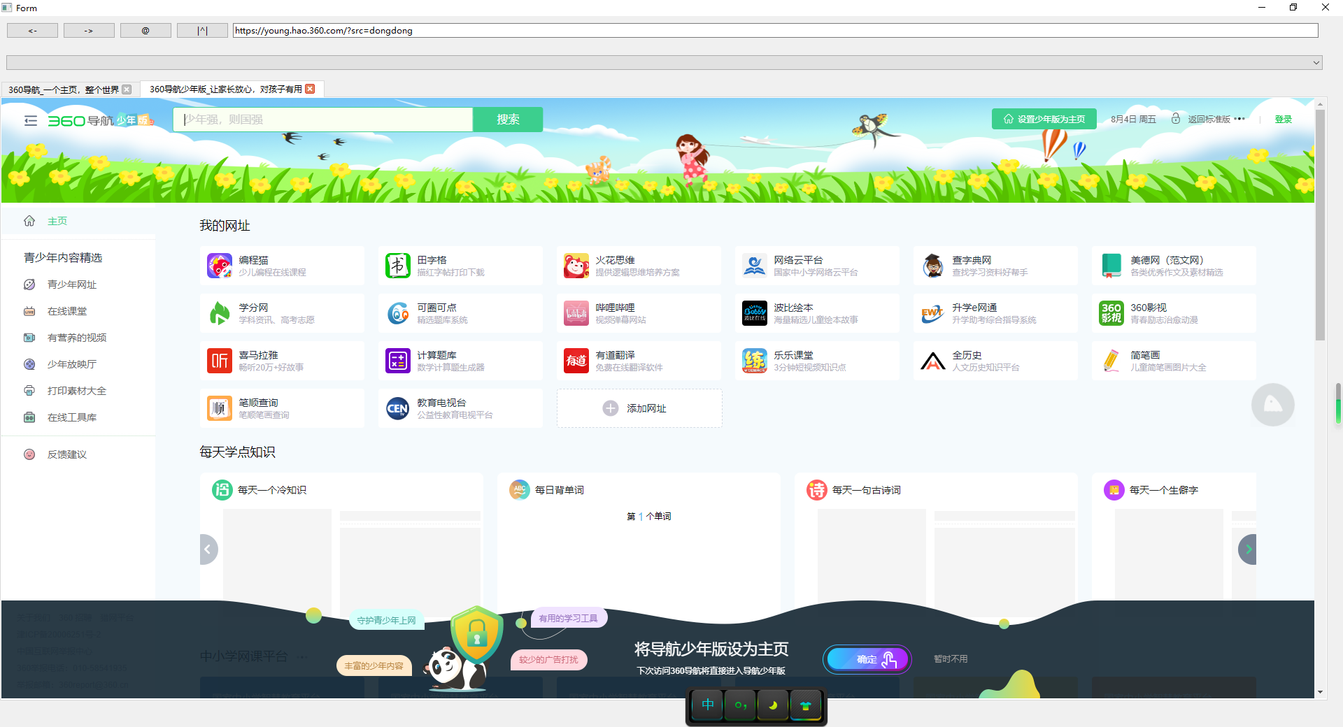Image resolution: width=1343 pixels, height=727 pixels.
Task: Open the skin (shirt) option in IME bar
Action: (806, 705)
